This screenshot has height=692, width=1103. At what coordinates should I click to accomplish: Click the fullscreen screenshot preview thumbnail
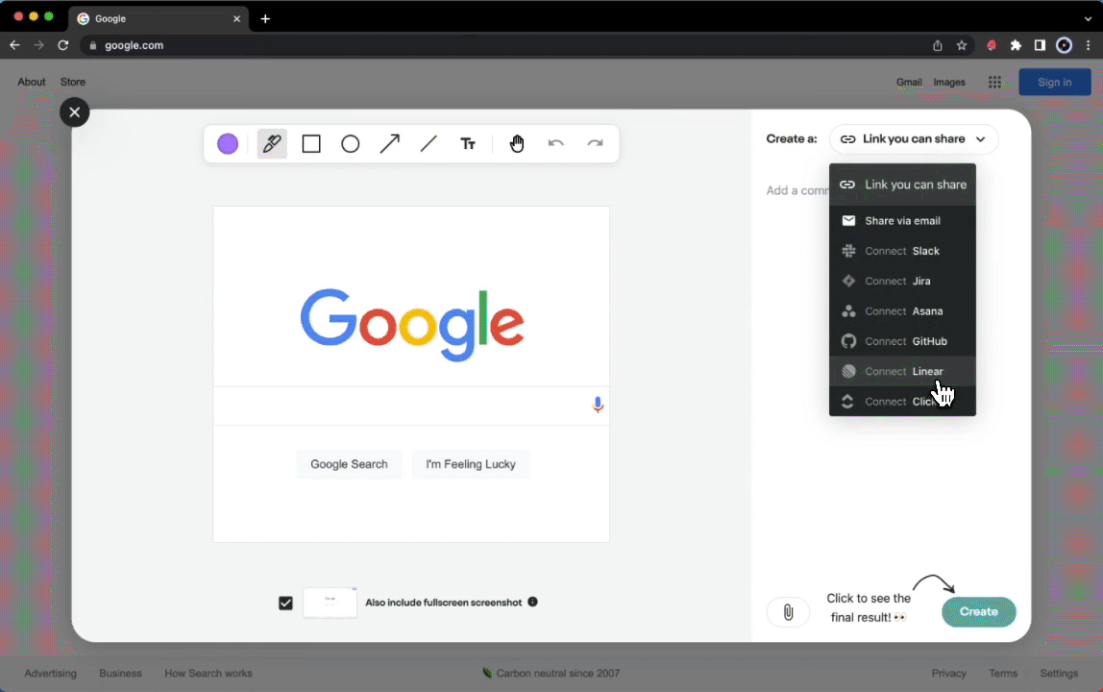(x=330, y=603)
